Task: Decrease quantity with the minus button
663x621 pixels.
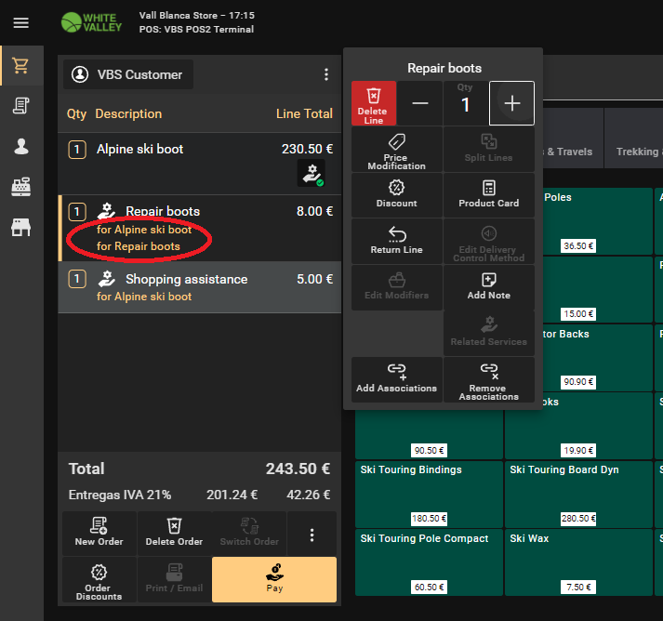Action: pos(419,103)
